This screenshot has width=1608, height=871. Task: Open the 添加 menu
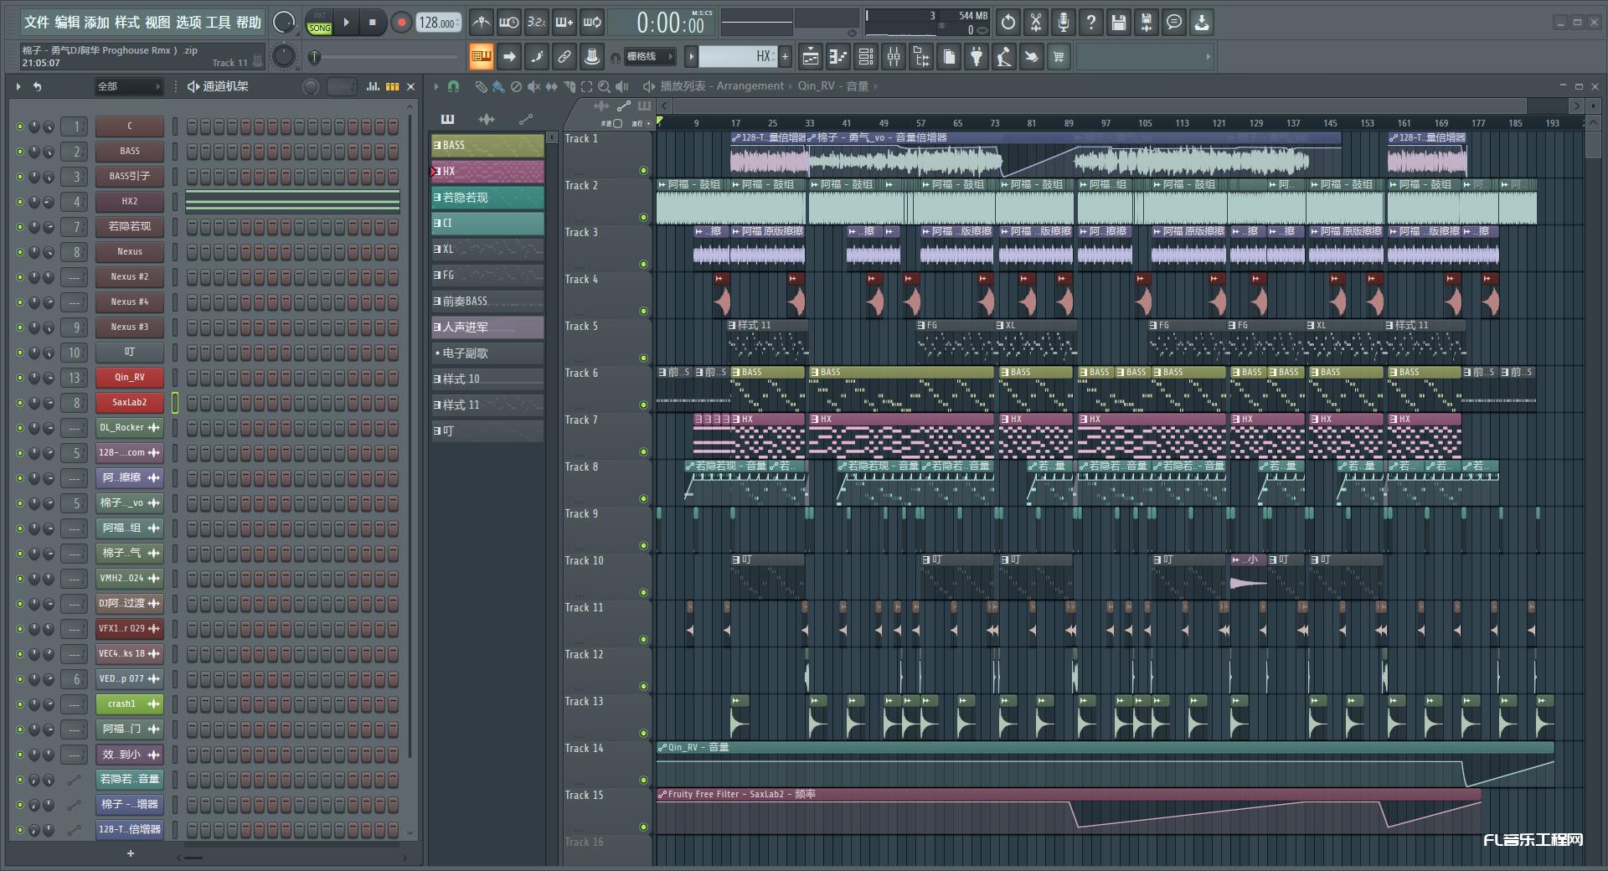[97, 23]
